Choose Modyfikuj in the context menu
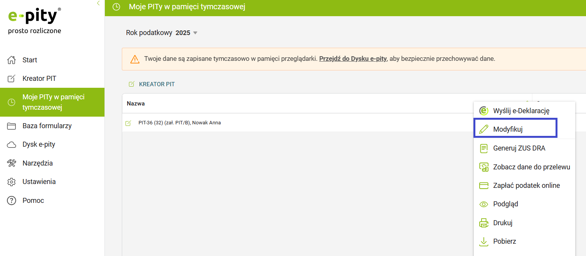 [508, 129]
